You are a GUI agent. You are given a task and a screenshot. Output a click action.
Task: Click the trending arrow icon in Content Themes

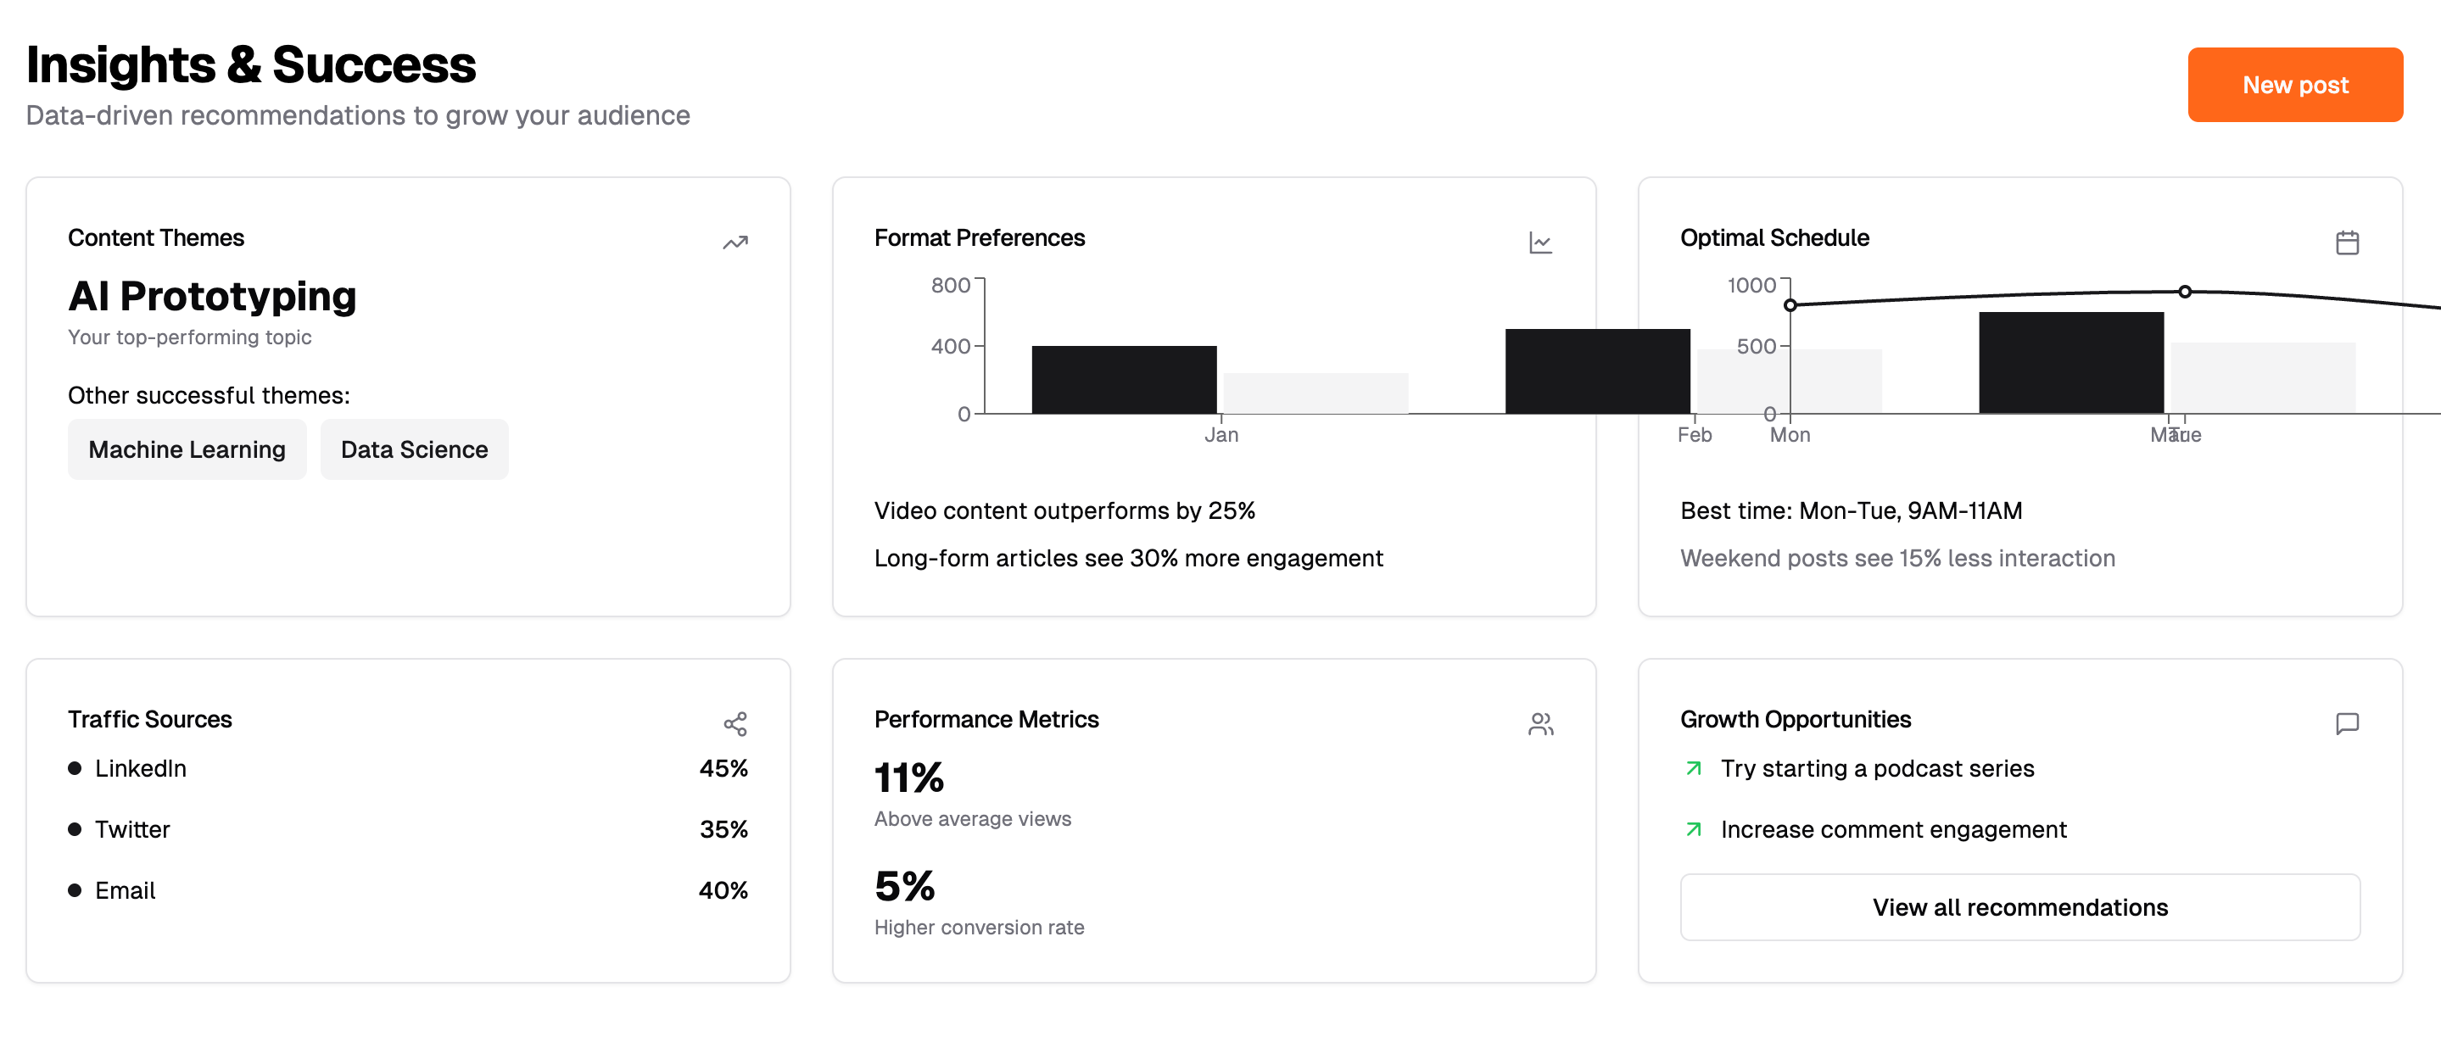tap(735, 242)
